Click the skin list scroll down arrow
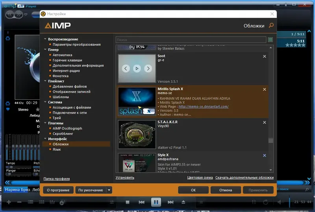Screen dimensions: 315x212 [x=271, y=170]
